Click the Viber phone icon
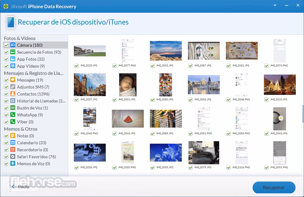The width and height of the screenshot is (304, 197). [x=13, y=122]
